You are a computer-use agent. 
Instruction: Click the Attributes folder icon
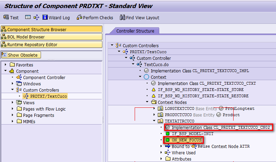168,159
